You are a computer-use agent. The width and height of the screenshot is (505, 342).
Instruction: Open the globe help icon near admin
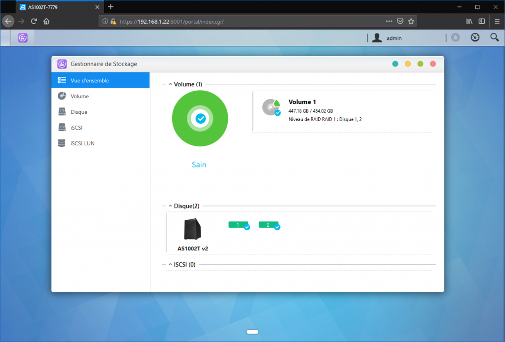pos(474,37)
